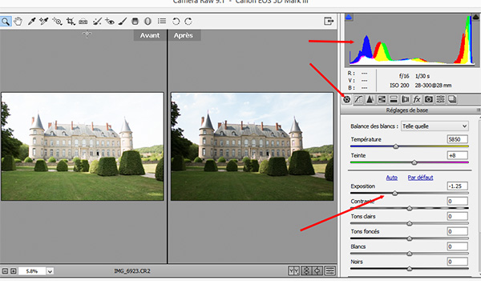Viewport: 481px width, 288px height.
Task: Open the Camera Raw preferences list icon
Action: click(162, 21)
